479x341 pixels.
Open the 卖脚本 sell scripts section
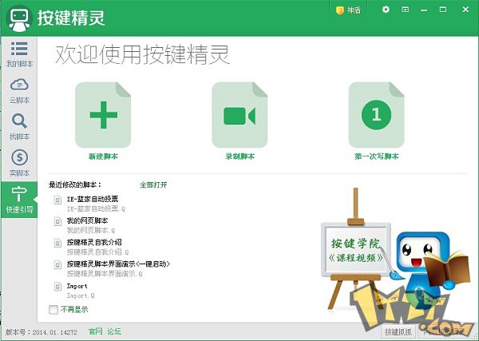click(19, 163)
